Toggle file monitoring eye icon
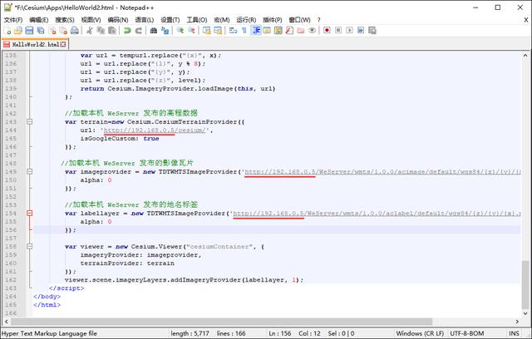532x339 pixels. (313, 31)
